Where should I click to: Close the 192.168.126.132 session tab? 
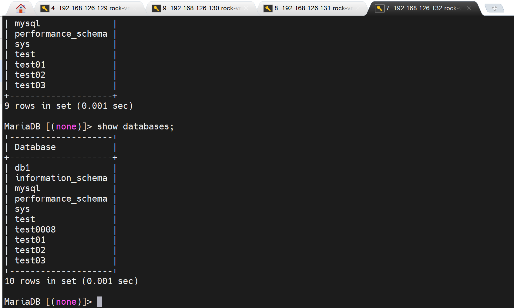pos(469,8)
